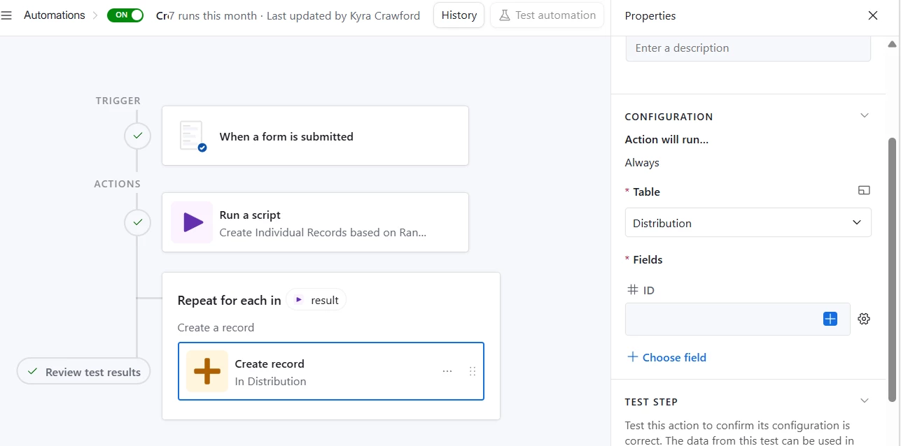Click the Create record drag handle
Screen dimensions: 901x446
[x=473, y=371]
